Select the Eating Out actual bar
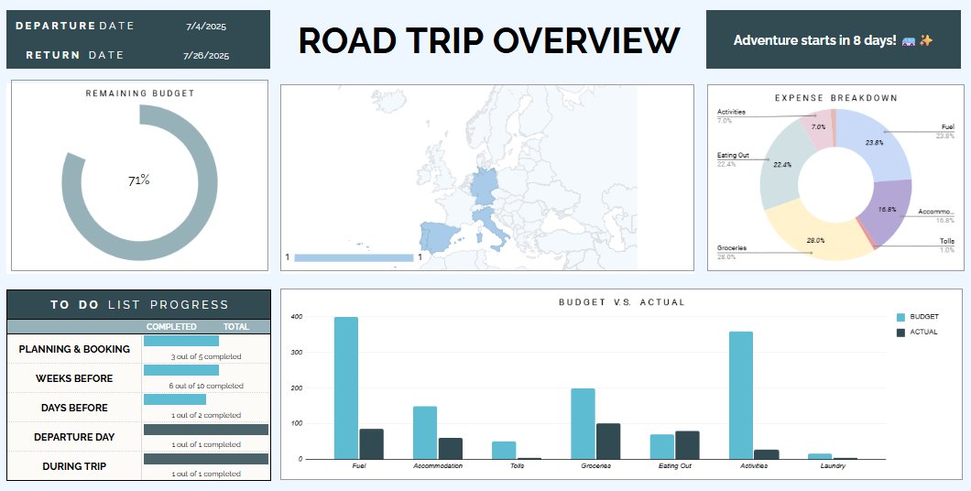 [687, 445]
